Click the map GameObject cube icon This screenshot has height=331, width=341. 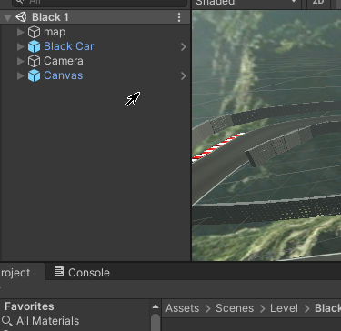click(x=34, y=32)
